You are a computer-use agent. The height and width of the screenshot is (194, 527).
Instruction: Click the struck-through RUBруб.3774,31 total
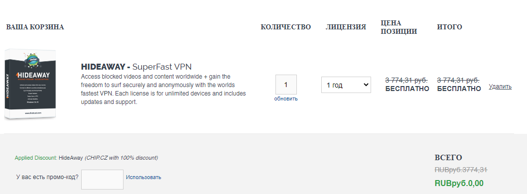click(461, 170)
